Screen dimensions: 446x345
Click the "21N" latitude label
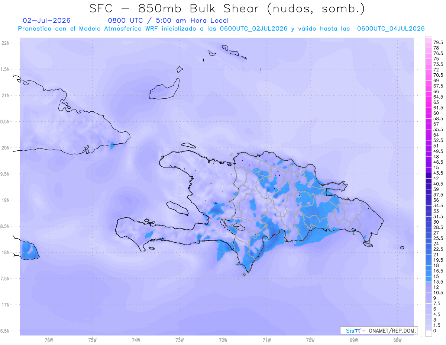click(6, 96)
